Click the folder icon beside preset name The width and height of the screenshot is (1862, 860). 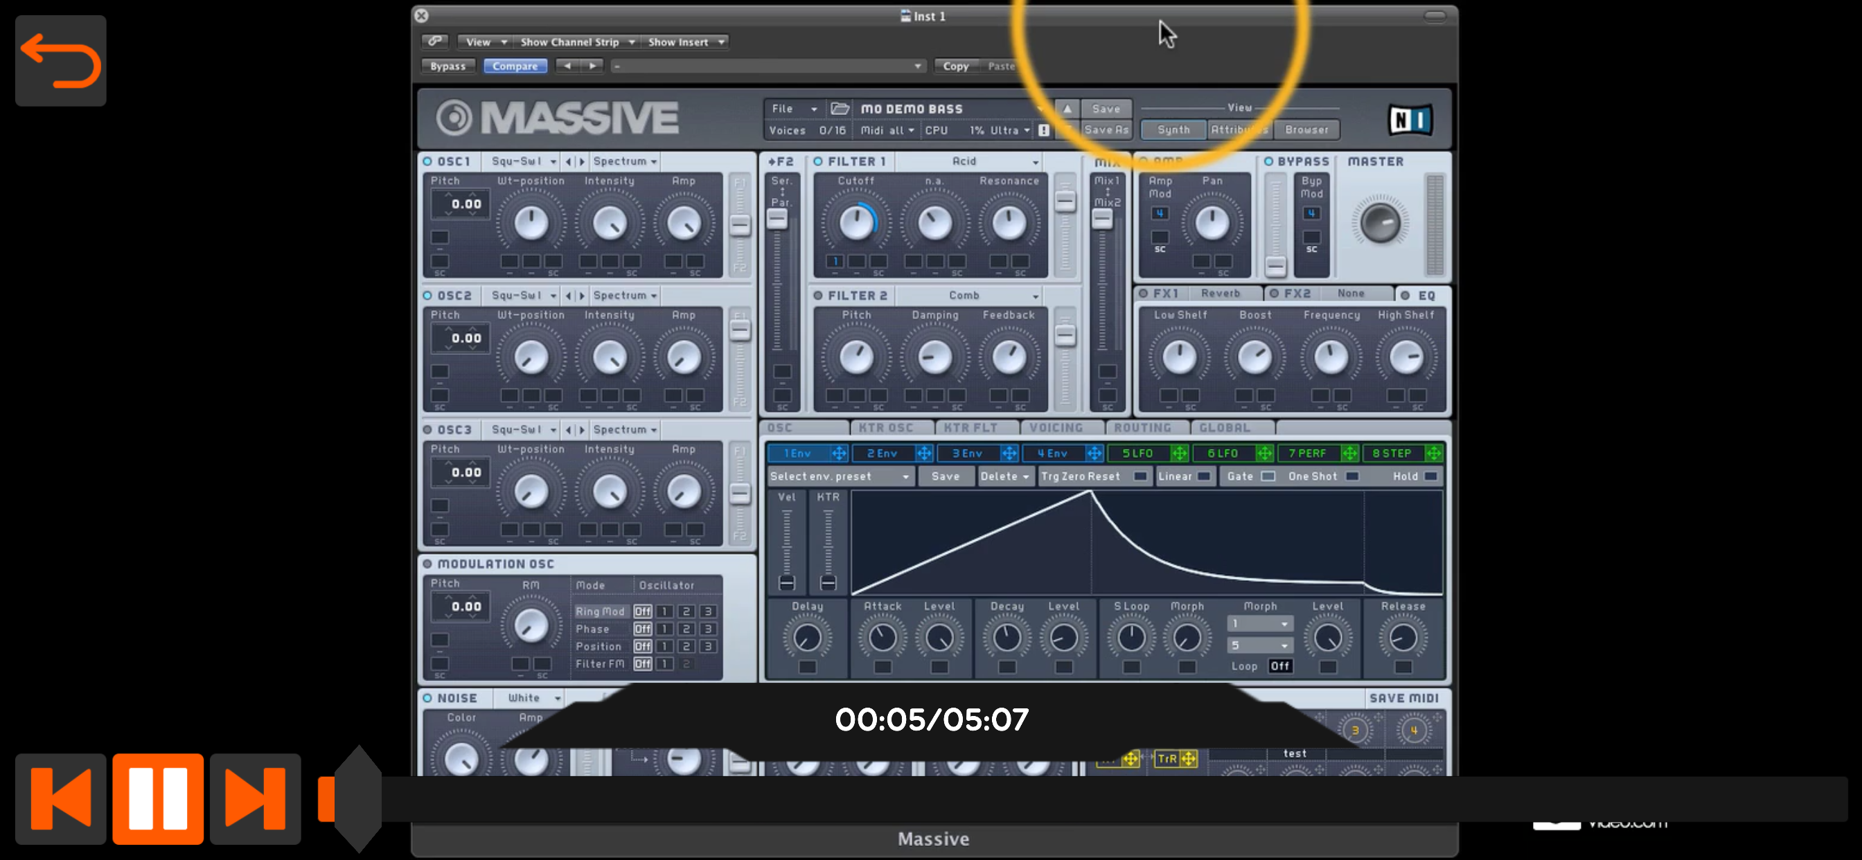[839, 109]
